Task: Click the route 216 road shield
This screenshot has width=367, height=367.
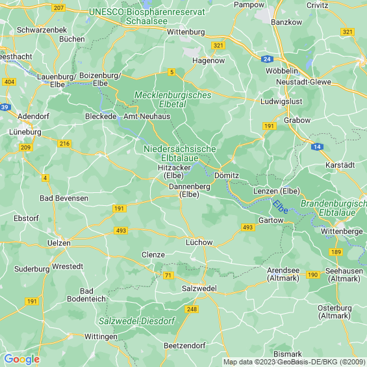Action: coord(64,144)
